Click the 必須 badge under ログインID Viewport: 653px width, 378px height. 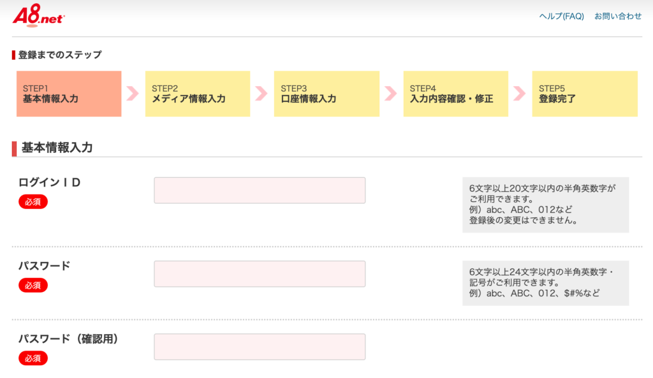(33, 202)
